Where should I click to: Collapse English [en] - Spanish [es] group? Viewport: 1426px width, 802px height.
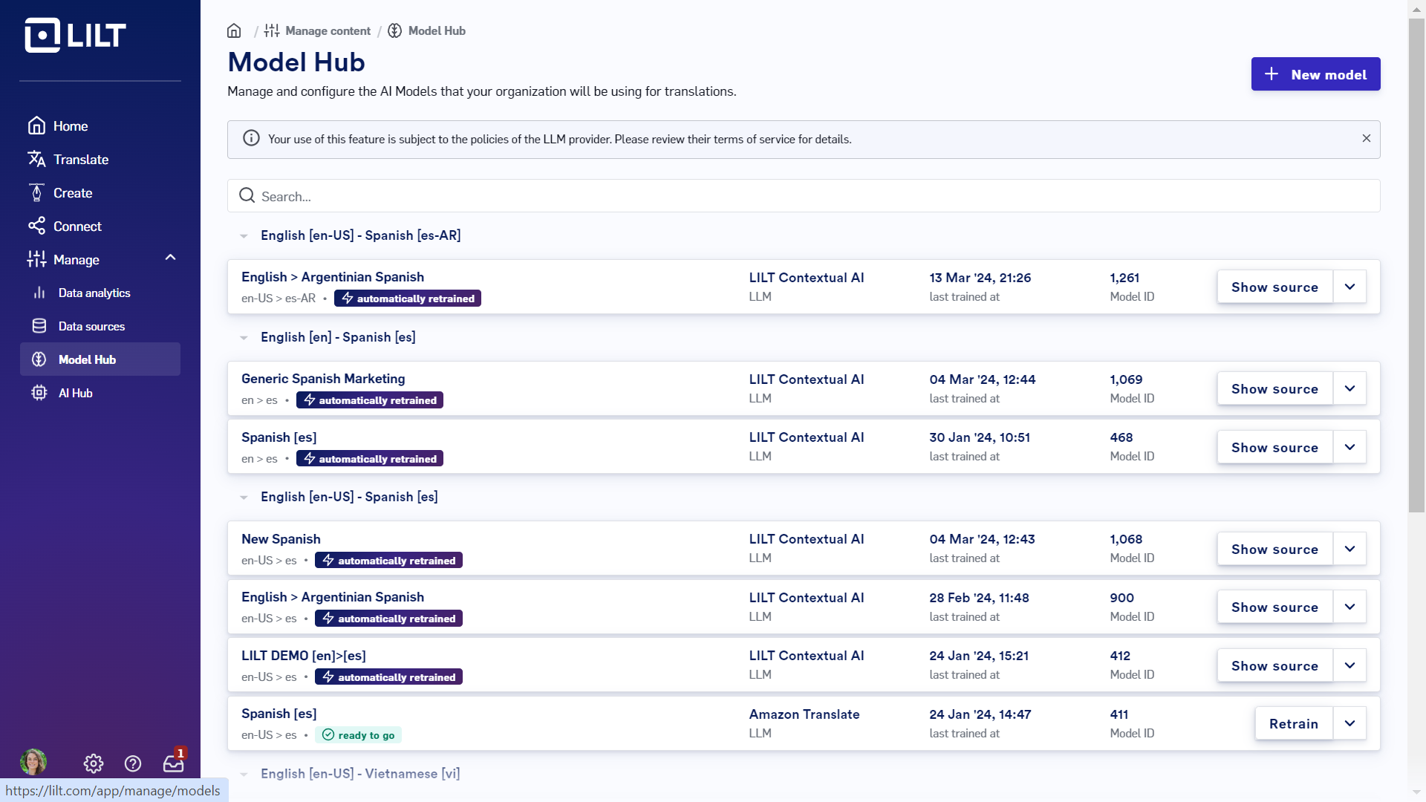pos(244,338)
